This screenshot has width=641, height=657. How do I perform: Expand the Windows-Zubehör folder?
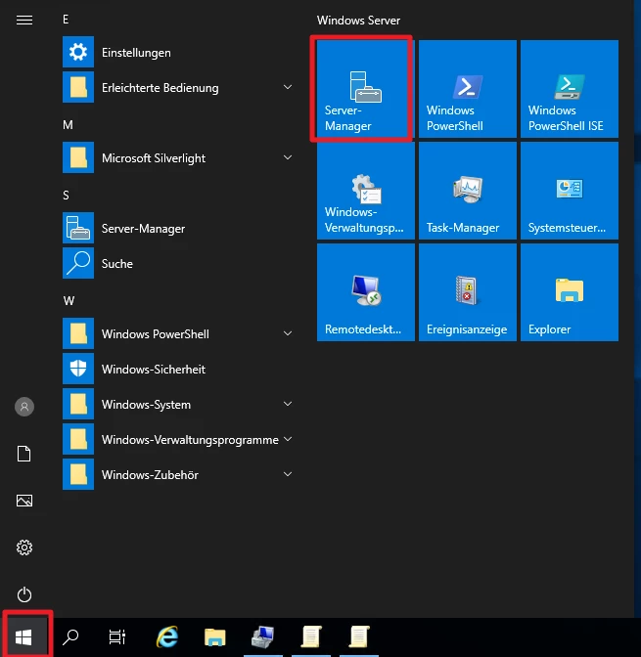click(176, 475)
